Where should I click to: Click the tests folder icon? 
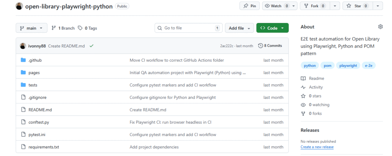point(23,85)
